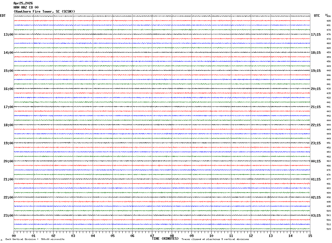Select the 03:15 UTC row label
The image size is (332, 243).
[x=316, y=216]
